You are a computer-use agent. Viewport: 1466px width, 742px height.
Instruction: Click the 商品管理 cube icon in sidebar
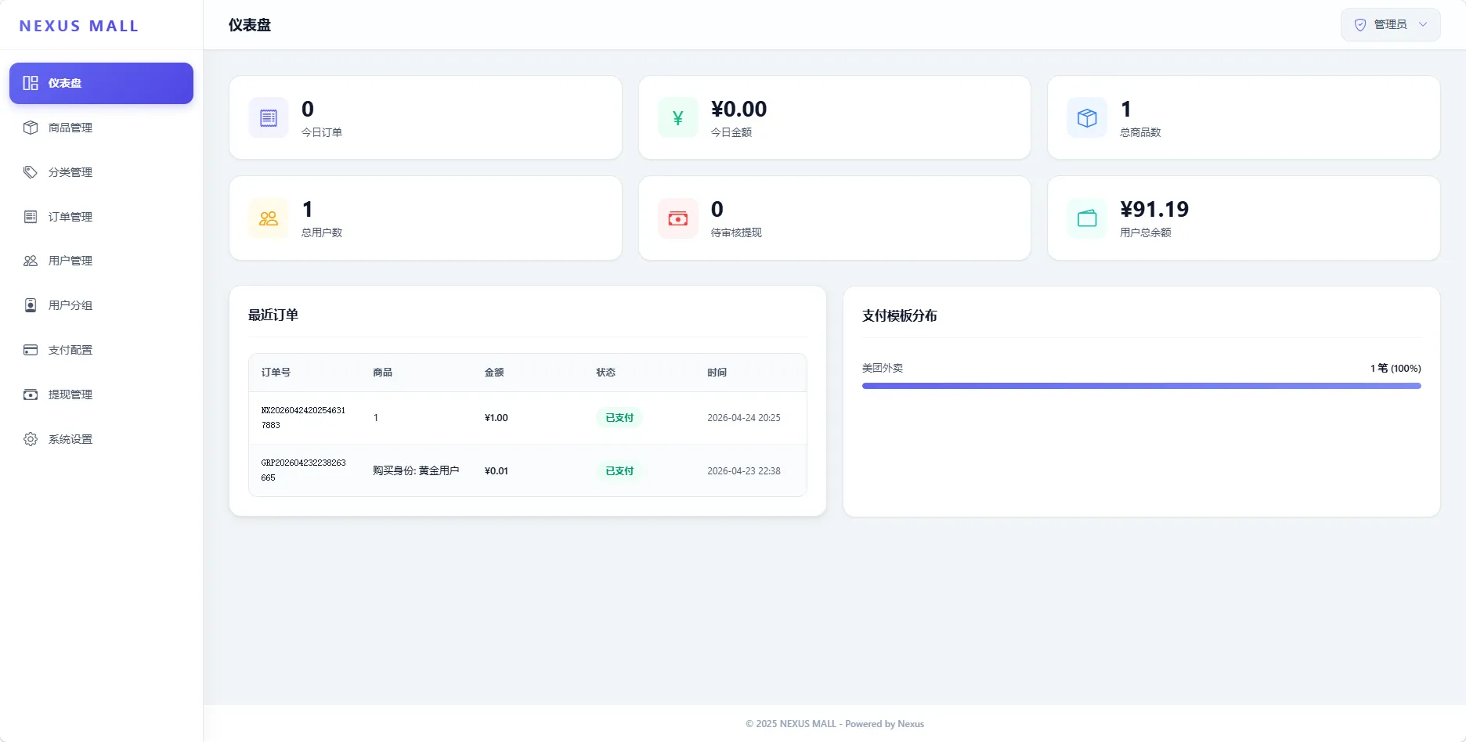click(31, 128)
